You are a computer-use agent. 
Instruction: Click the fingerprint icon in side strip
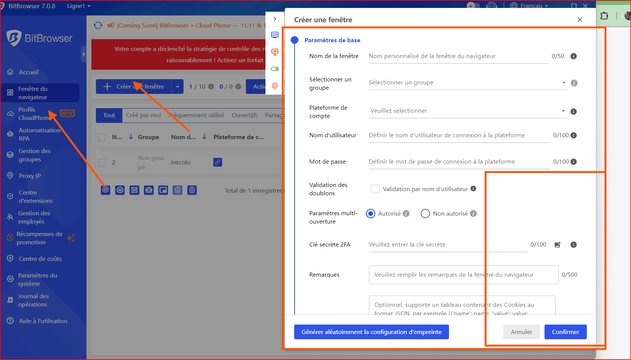[275, 86]
